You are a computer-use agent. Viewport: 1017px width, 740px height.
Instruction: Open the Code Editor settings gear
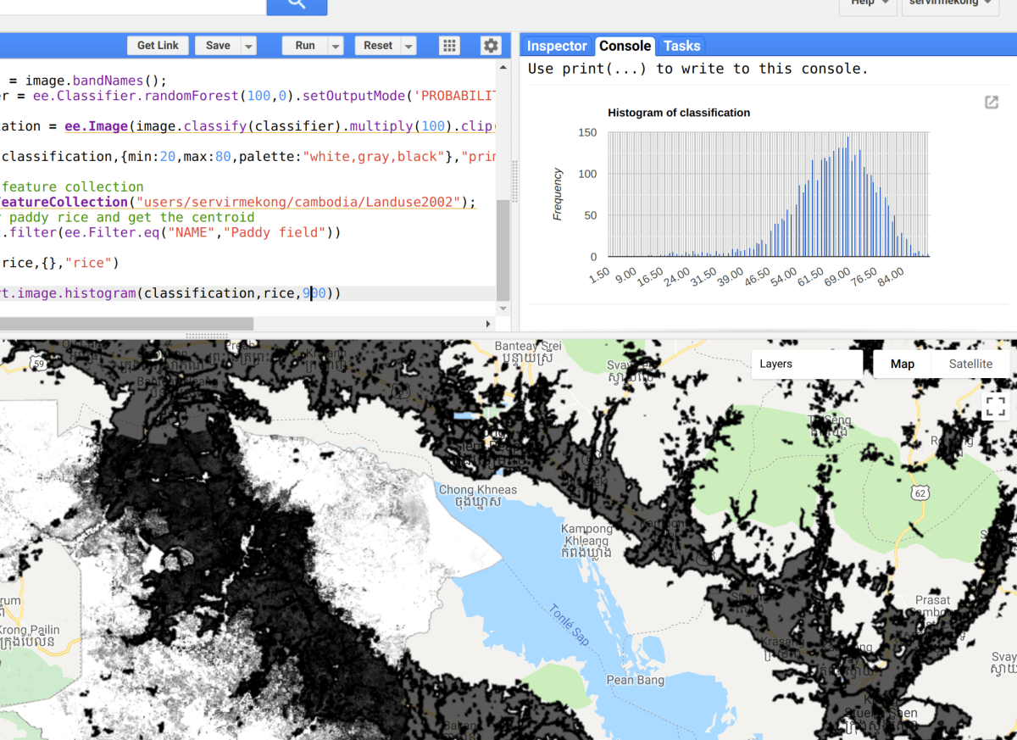491,46
